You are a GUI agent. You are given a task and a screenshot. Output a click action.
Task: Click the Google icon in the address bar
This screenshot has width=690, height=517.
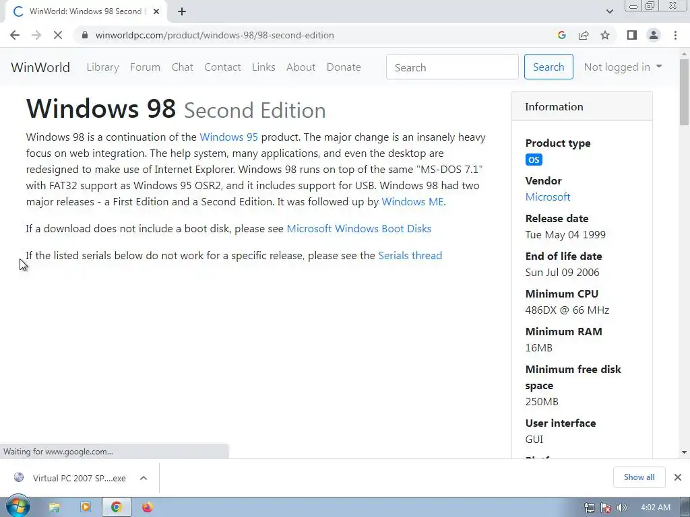(x=561, y=35)
